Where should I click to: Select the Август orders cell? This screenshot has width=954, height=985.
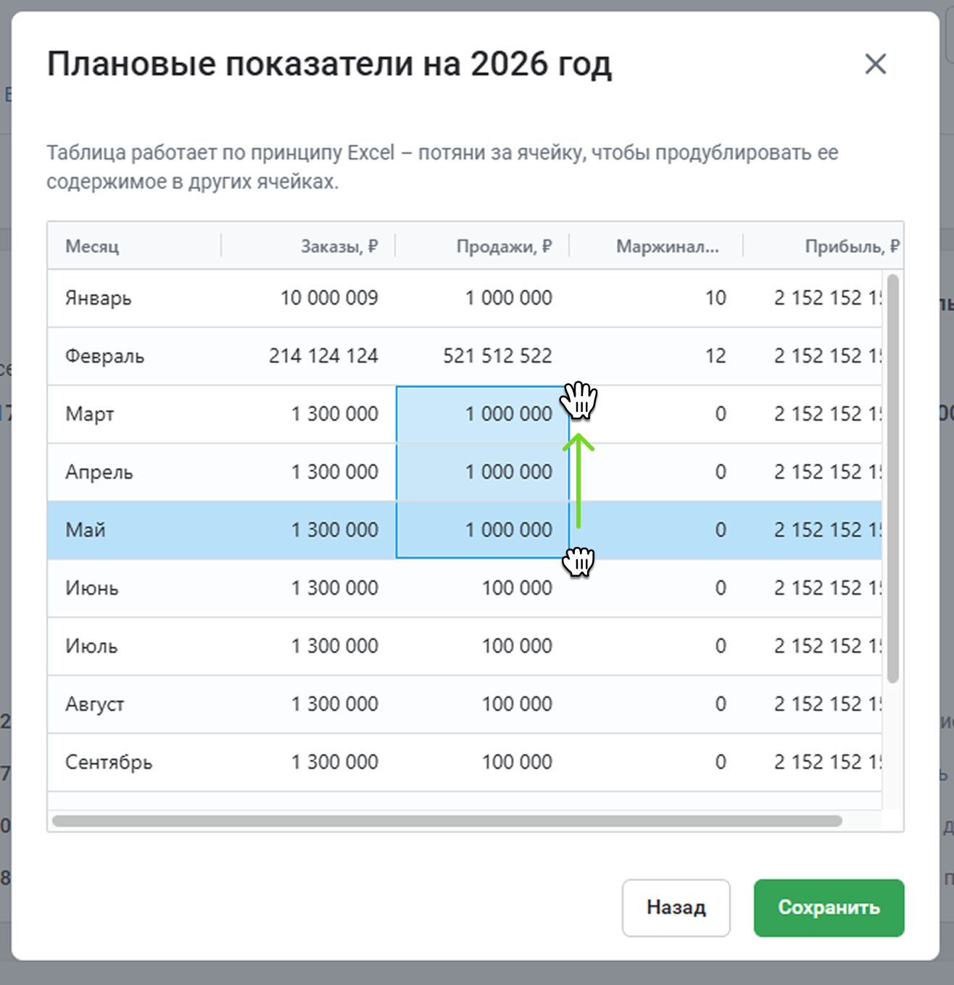(334, 704)
